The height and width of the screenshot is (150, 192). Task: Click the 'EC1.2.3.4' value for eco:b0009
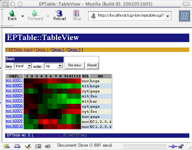[x=101, y=122]
